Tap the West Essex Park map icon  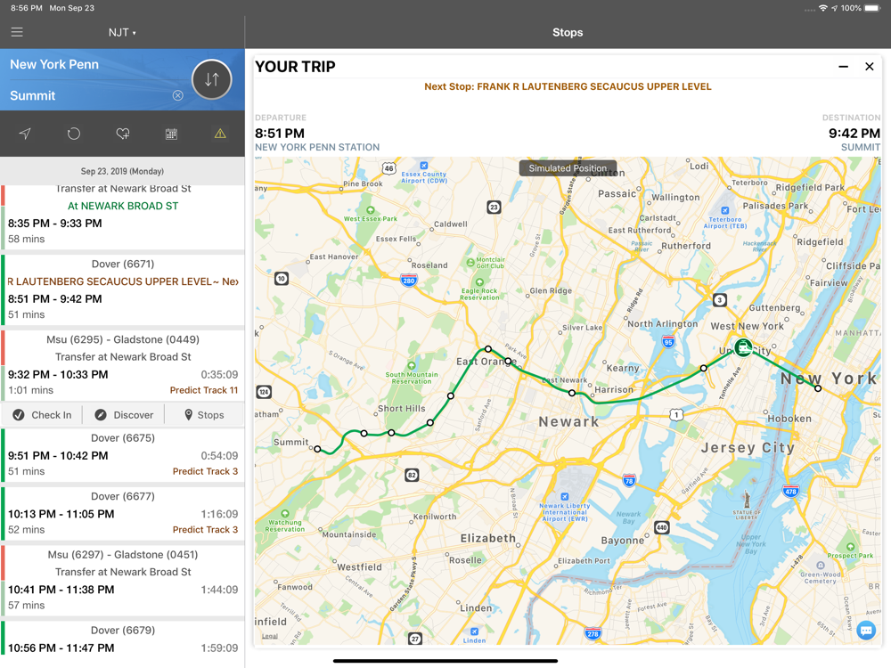click(371, 210)
